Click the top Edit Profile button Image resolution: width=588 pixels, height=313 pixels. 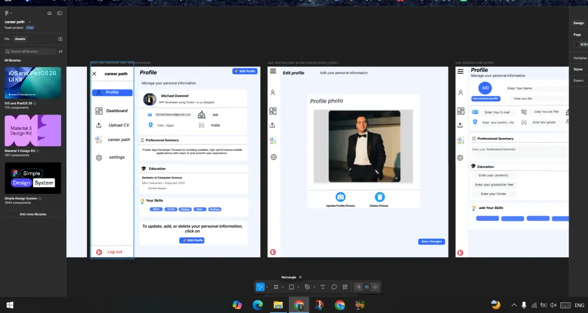(x=245, y=71)
